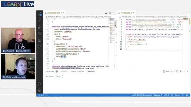Close the bottom panel
Image resolution: width=191 pixels, height=107 pixels.
coord(187,71)
